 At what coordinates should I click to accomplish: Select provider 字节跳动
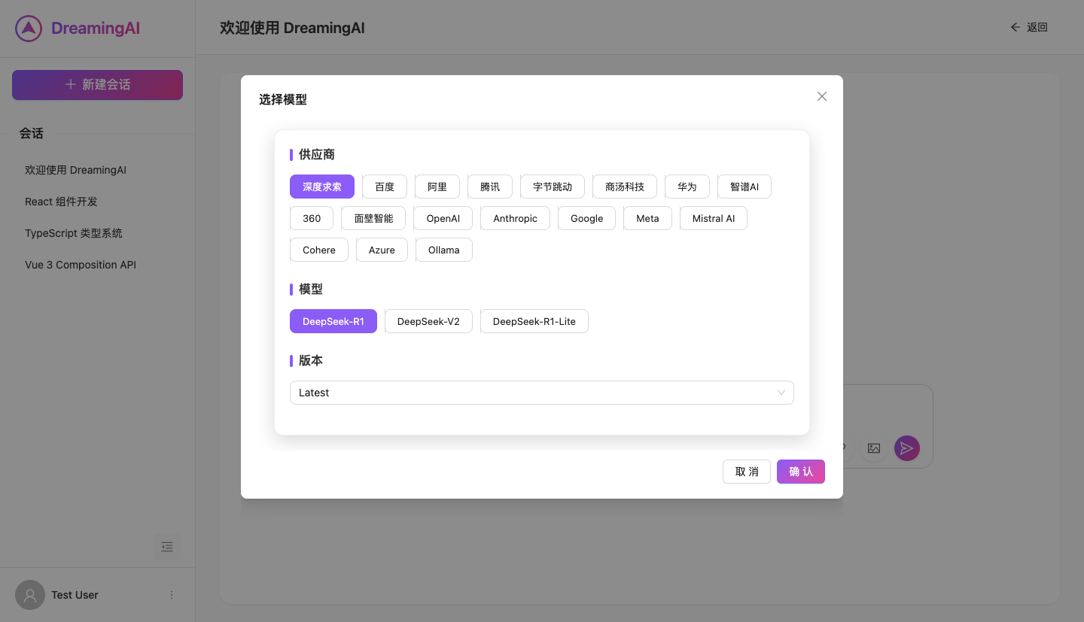(x=553, y=187)
